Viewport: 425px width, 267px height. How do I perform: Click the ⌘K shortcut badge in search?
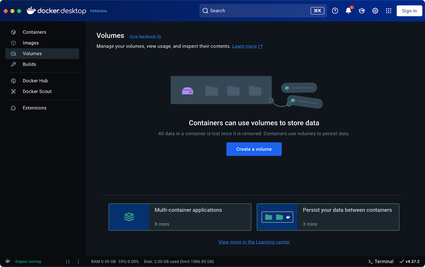317,11
